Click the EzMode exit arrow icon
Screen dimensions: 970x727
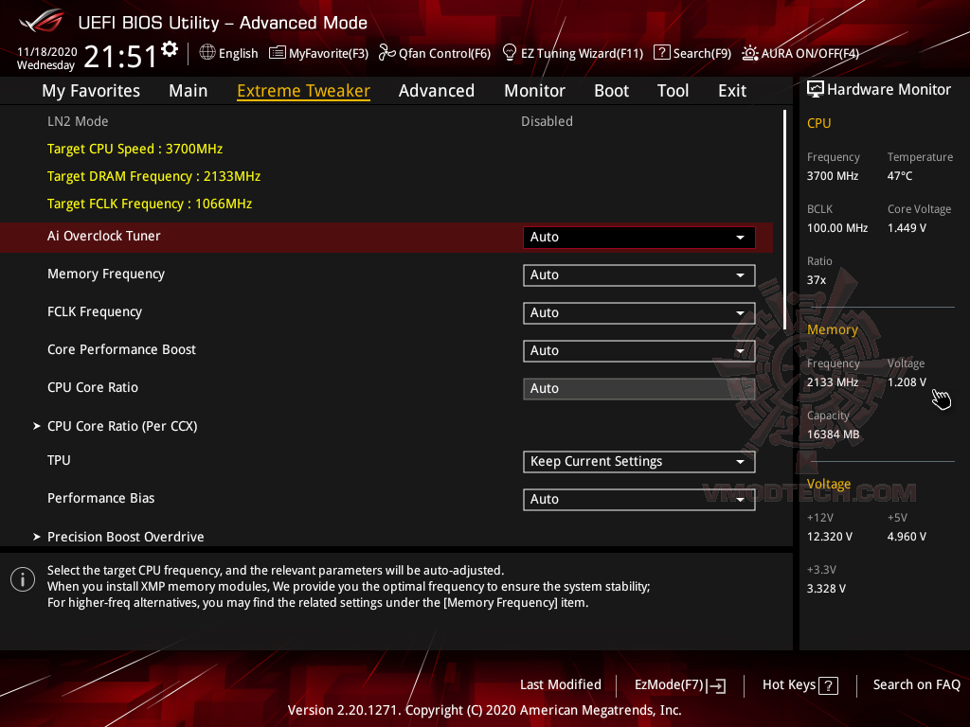716,685
